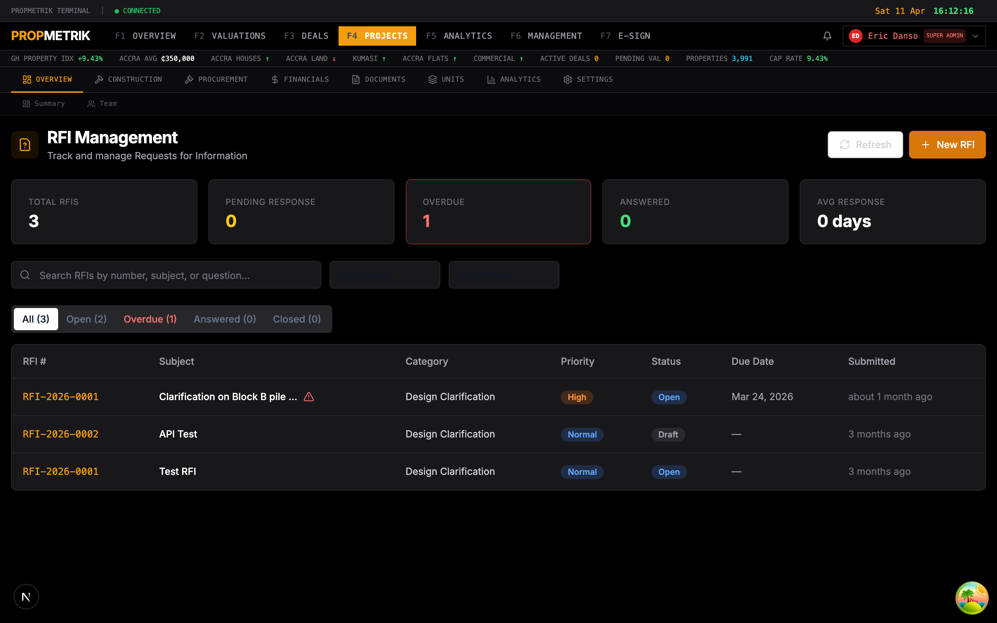This screenshot has width=997, height=623.
Task: Go to the Construction tab
Action: click(x=128, y=80)
